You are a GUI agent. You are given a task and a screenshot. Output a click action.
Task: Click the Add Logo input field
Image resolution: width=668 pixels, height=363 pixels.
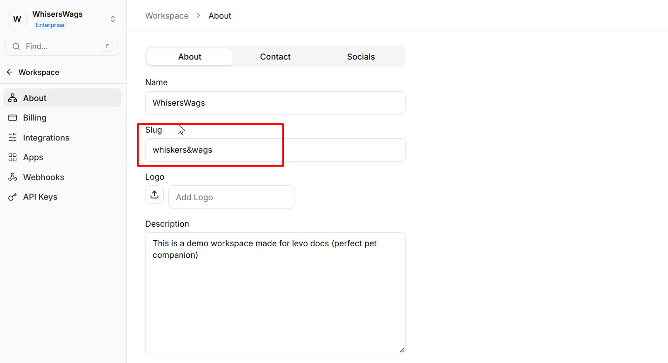tap(231, 197)
